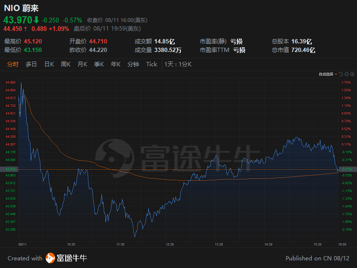This screenshot has width=357, height=268.
Task: Click the 收盘价 08/11 16:00 timestamp
Action: pos(117,20)
